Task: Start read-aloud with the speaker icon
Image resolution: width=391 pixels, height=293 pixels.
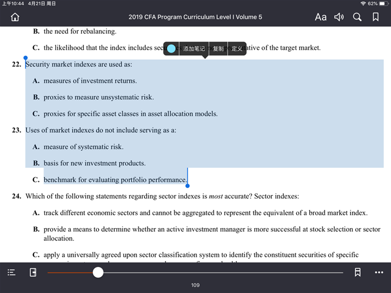Action: tap(339, 17)
